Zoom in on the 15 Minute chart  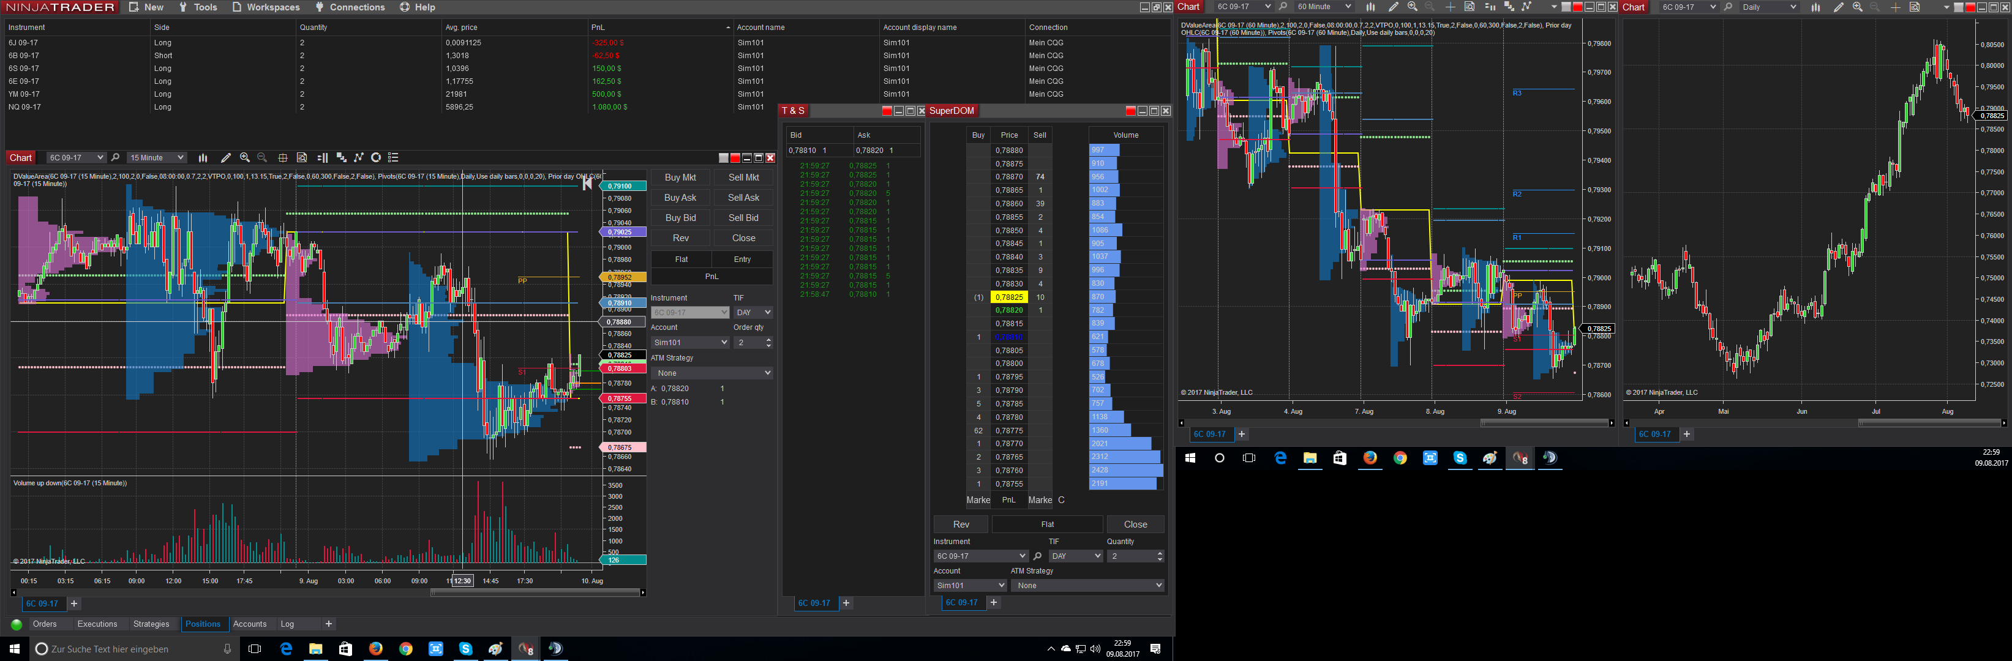tap(244, 158)
